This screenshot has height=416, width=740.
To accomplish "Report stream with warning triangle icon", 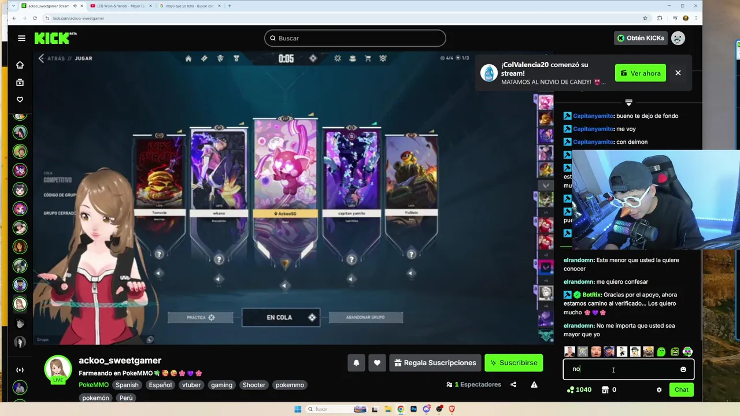I will point(534,384).
